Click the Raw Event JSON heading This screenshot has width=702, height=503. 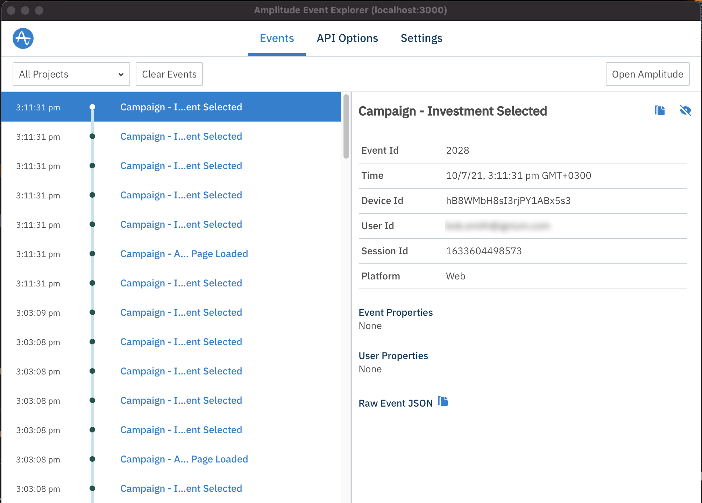[396, 403]
